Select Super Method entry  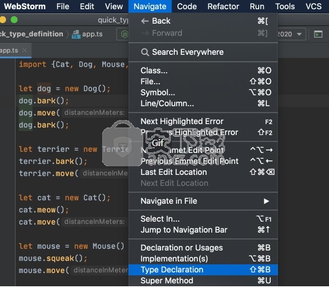(x=203, y=280)
